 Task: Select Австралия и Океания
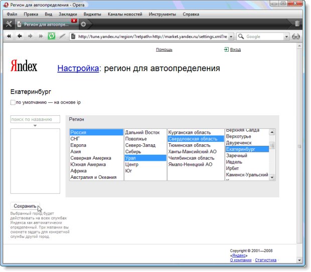click(97, 177)
